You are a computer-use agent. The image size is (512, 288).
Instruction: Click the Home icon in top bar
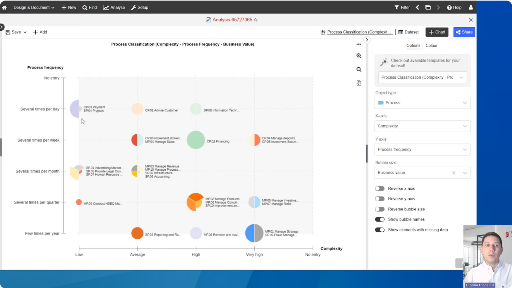coord(4,8)
